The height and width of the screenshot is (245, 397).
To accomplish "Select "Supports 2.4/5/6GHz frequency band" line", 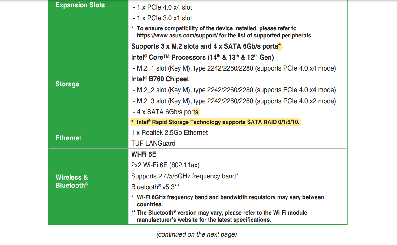I will coord(185,176).
